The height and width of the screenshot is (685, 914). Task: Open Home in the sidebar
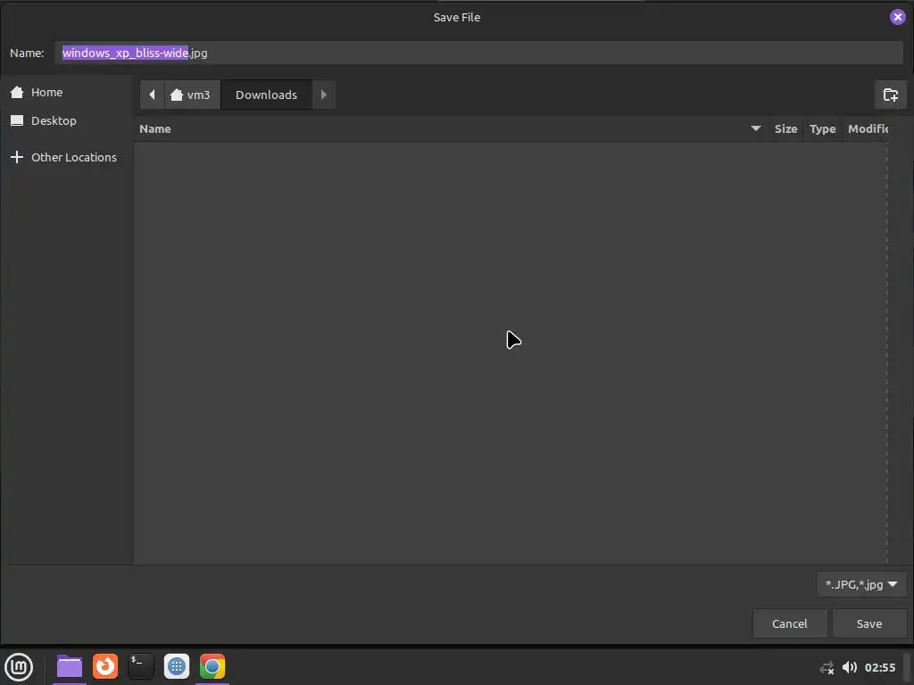point(66,92)
